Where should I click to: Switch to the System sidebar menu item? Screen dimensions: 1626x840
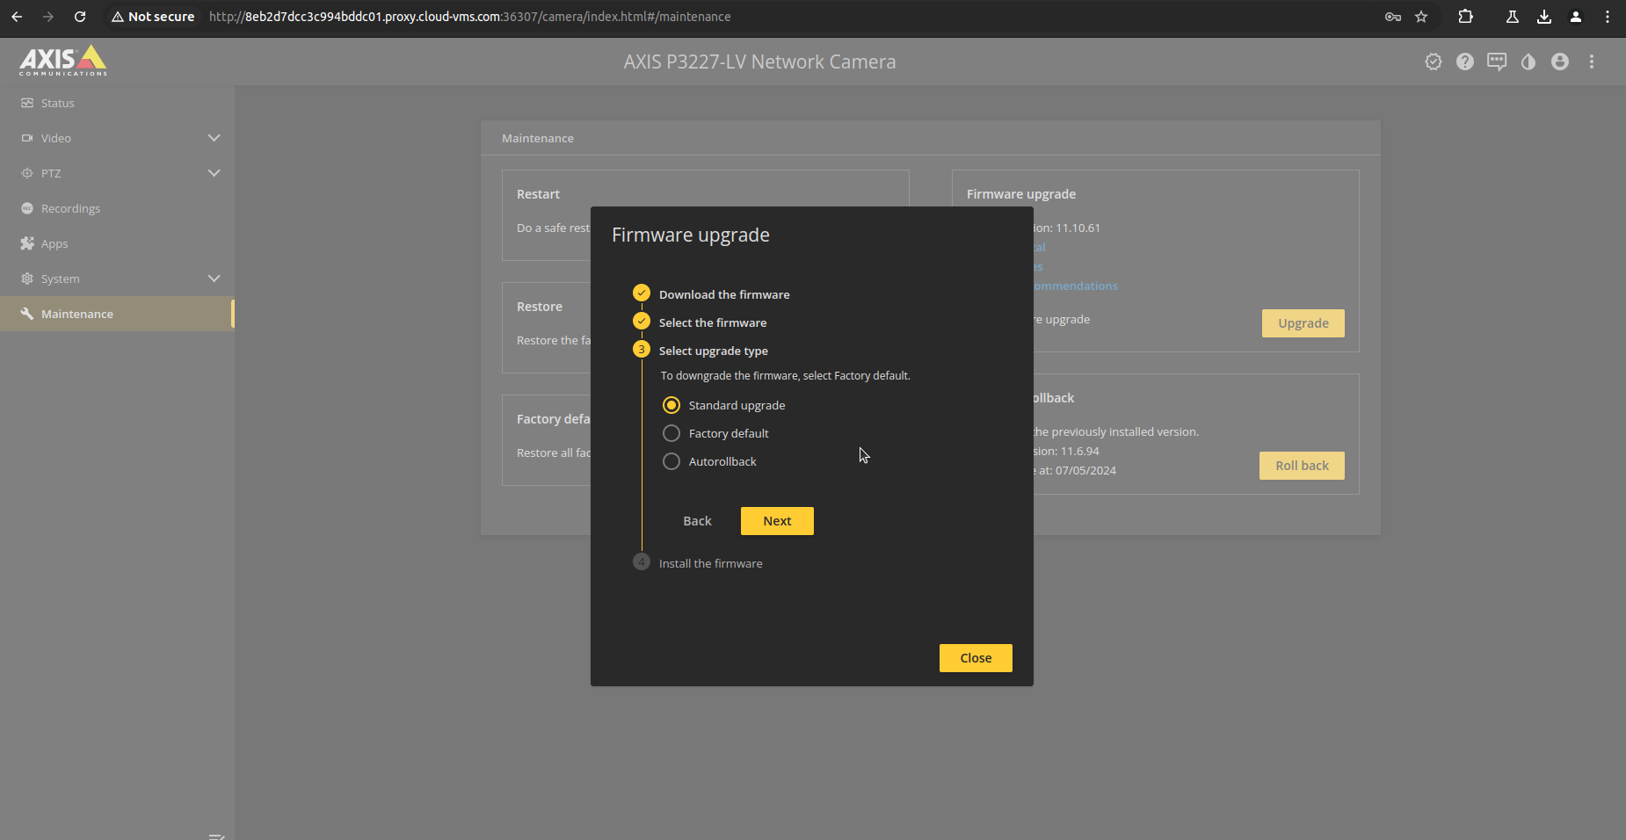point(60,279)
